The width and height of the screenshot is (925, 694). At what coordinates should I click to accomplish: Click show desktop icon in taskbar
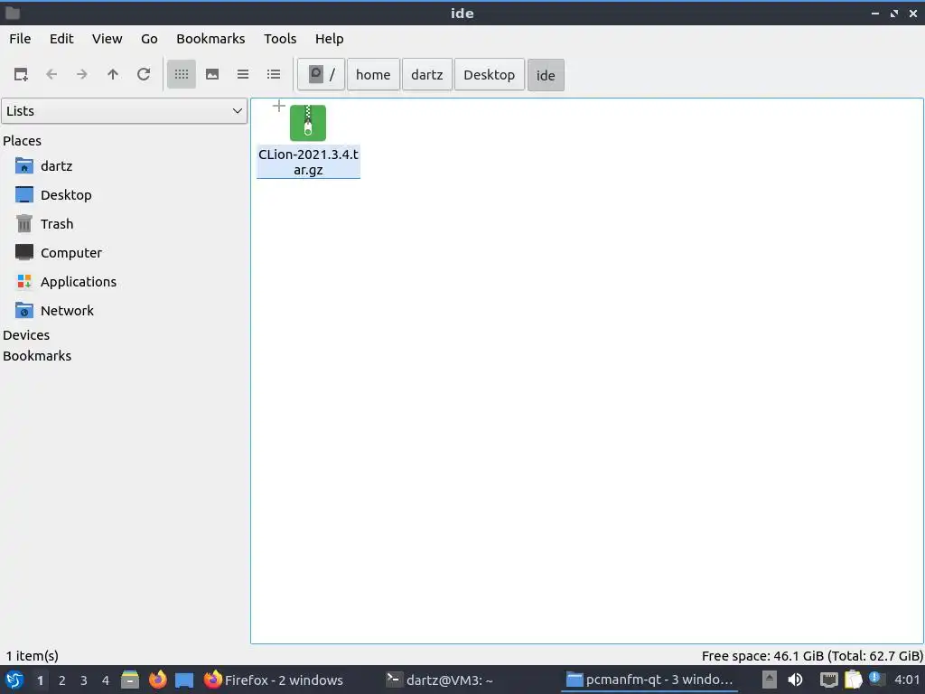click(184, 680)
